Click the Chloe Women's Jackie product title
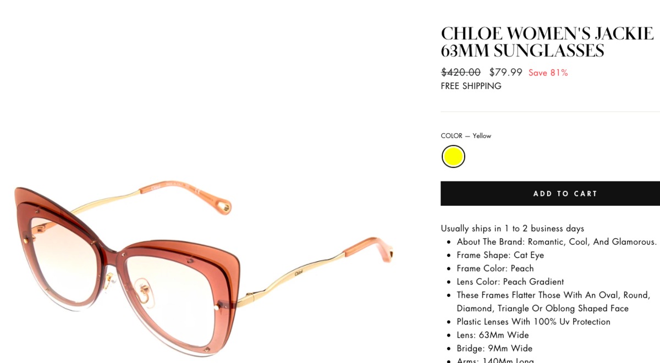 tap(547, 42)
